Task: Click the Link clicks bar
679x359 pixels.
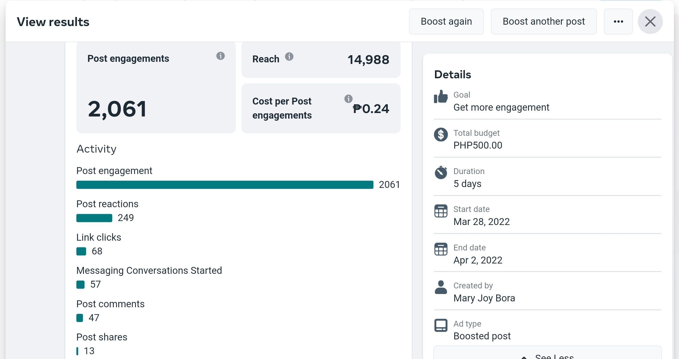Action: (x=81, y=251)
